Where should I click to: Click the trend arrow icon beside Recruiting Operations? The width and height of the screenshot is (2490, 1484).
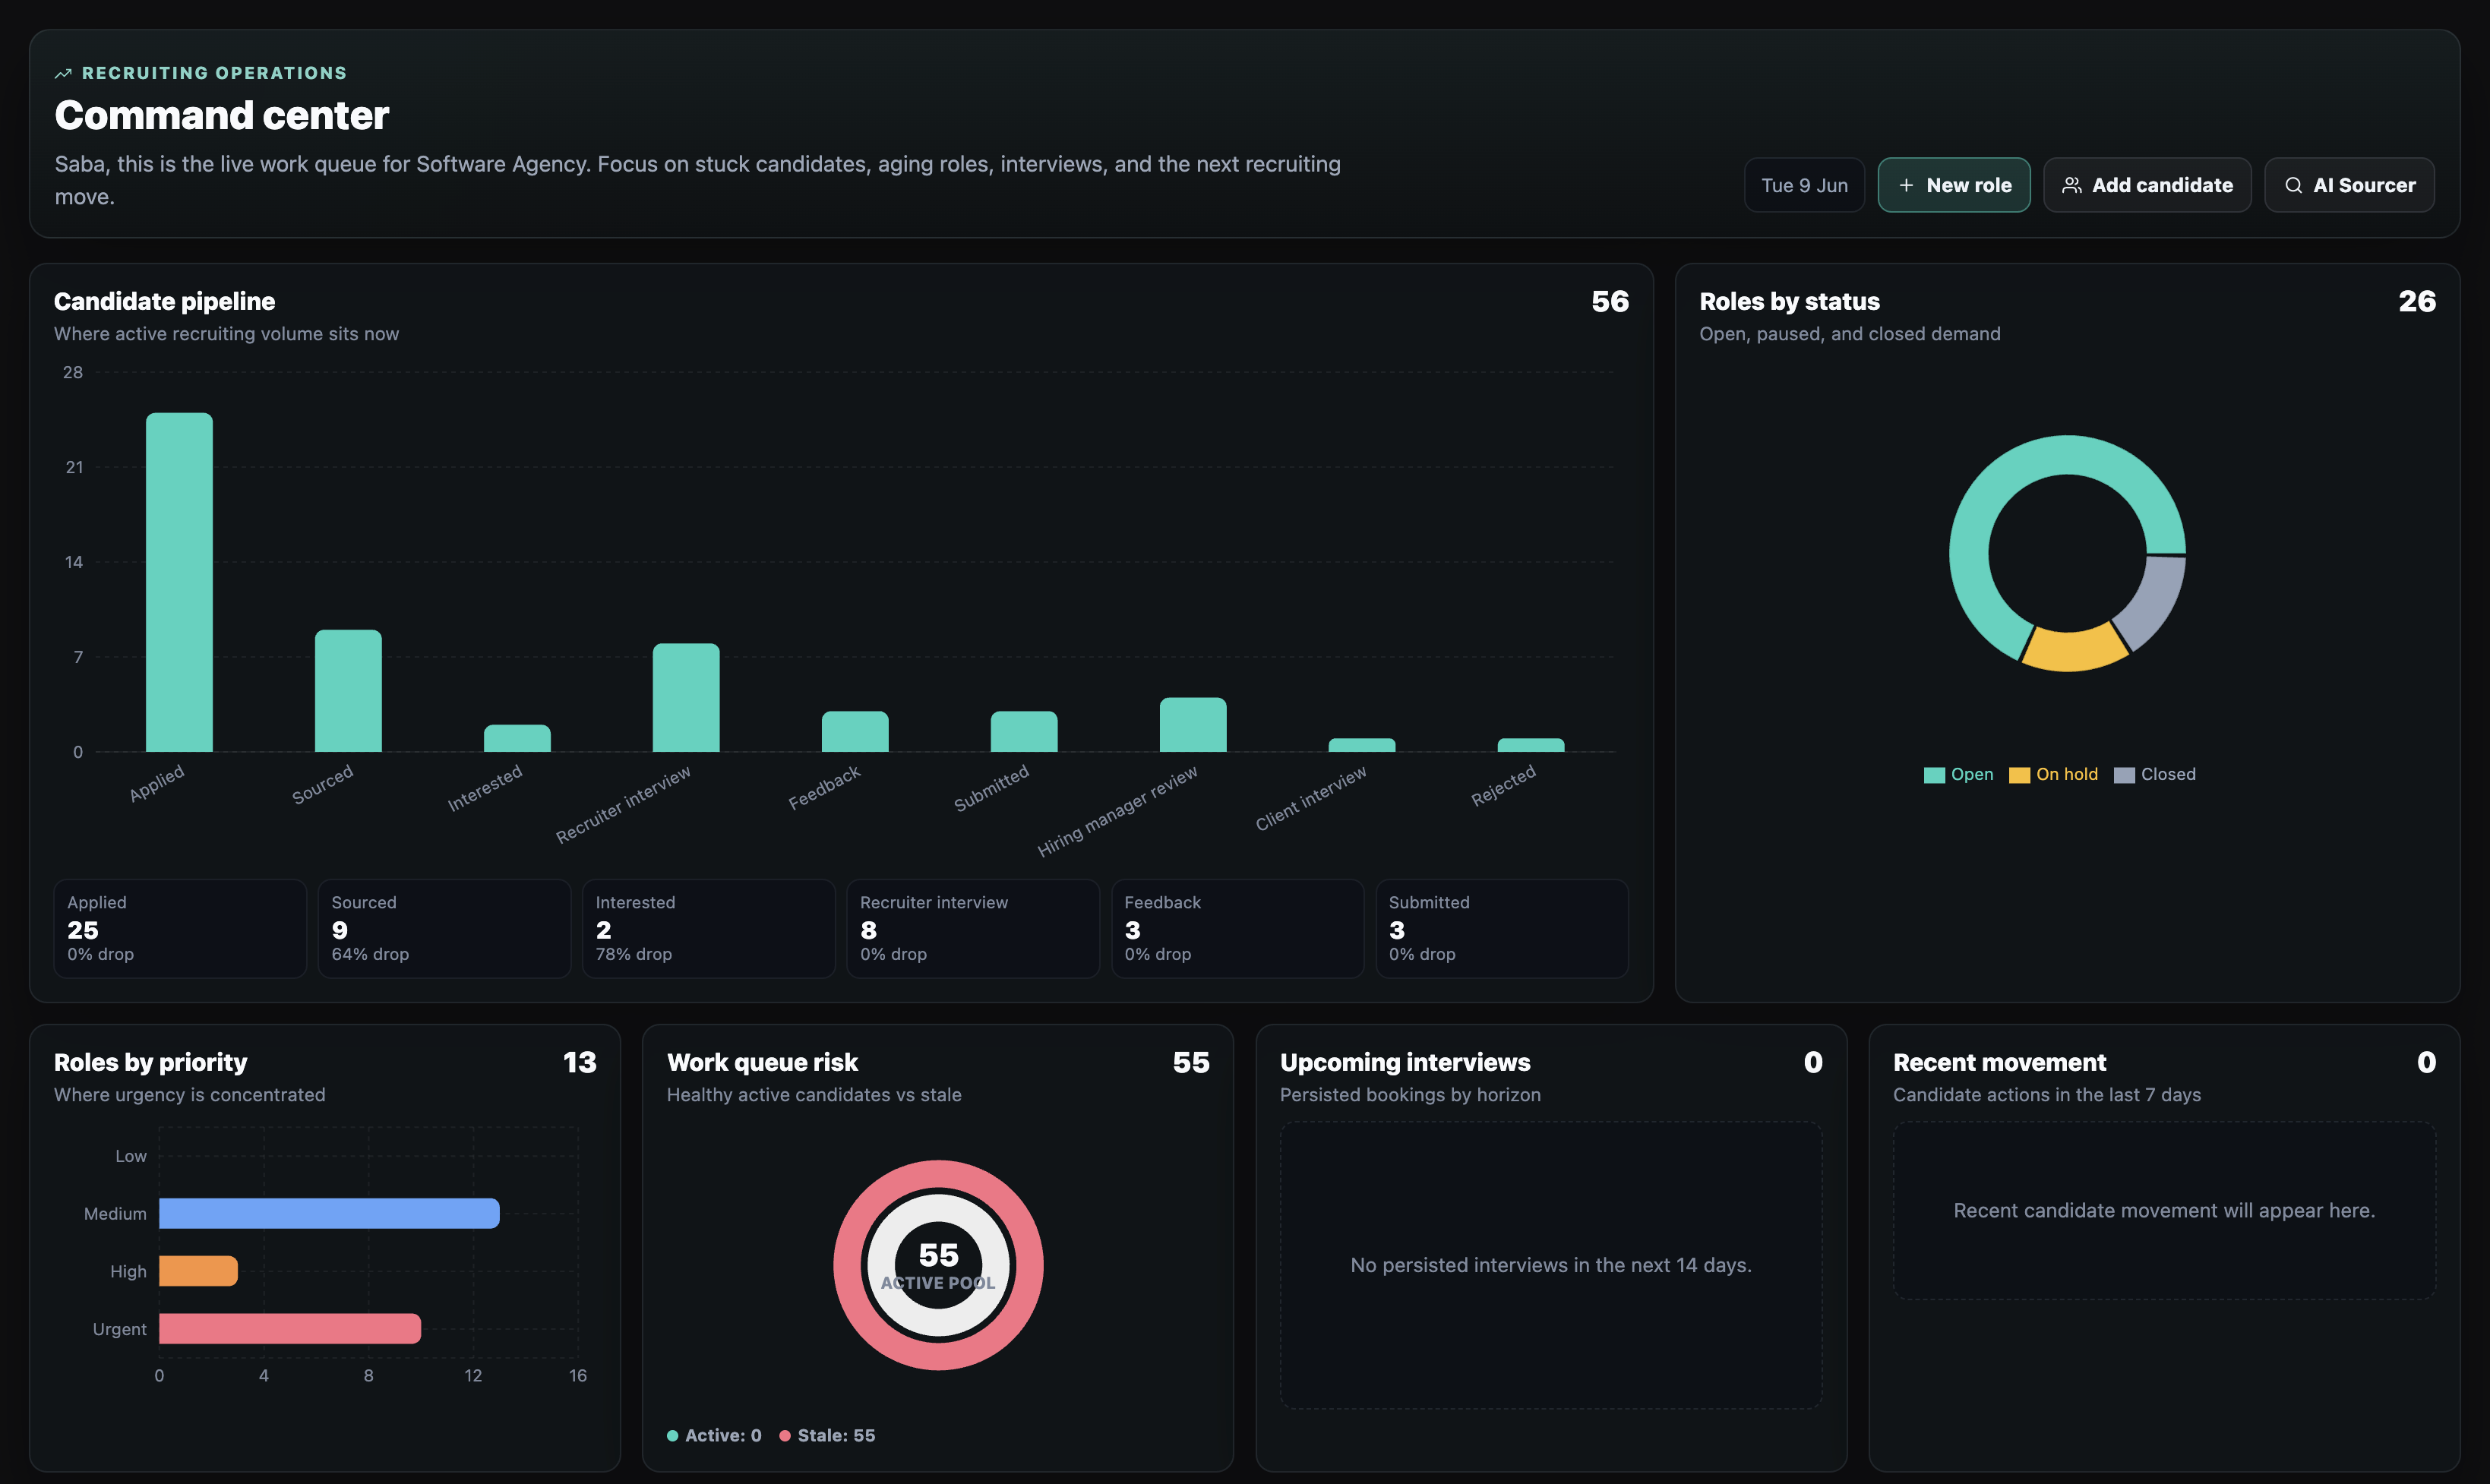click(63, 73)
